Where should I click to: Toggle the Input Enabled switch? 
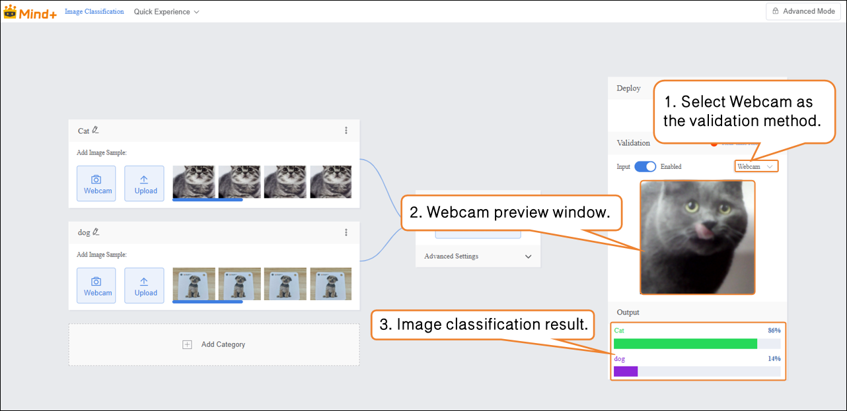pos(645,167)
